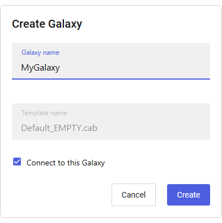Click empty space right of Default_EMPTY.cab

pyautogui.click(x=153, y=128)
